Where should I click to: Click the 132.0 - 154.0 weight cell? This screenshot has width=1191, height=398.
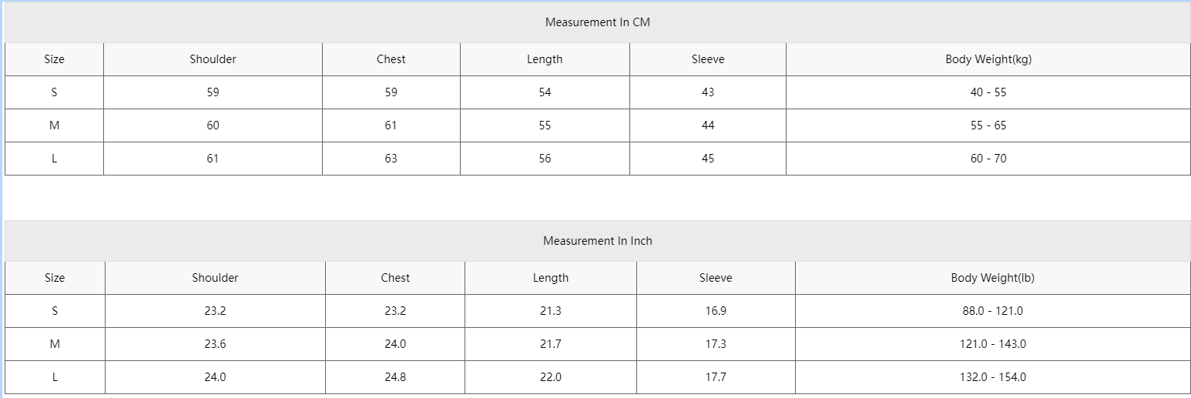click(992, 377)
